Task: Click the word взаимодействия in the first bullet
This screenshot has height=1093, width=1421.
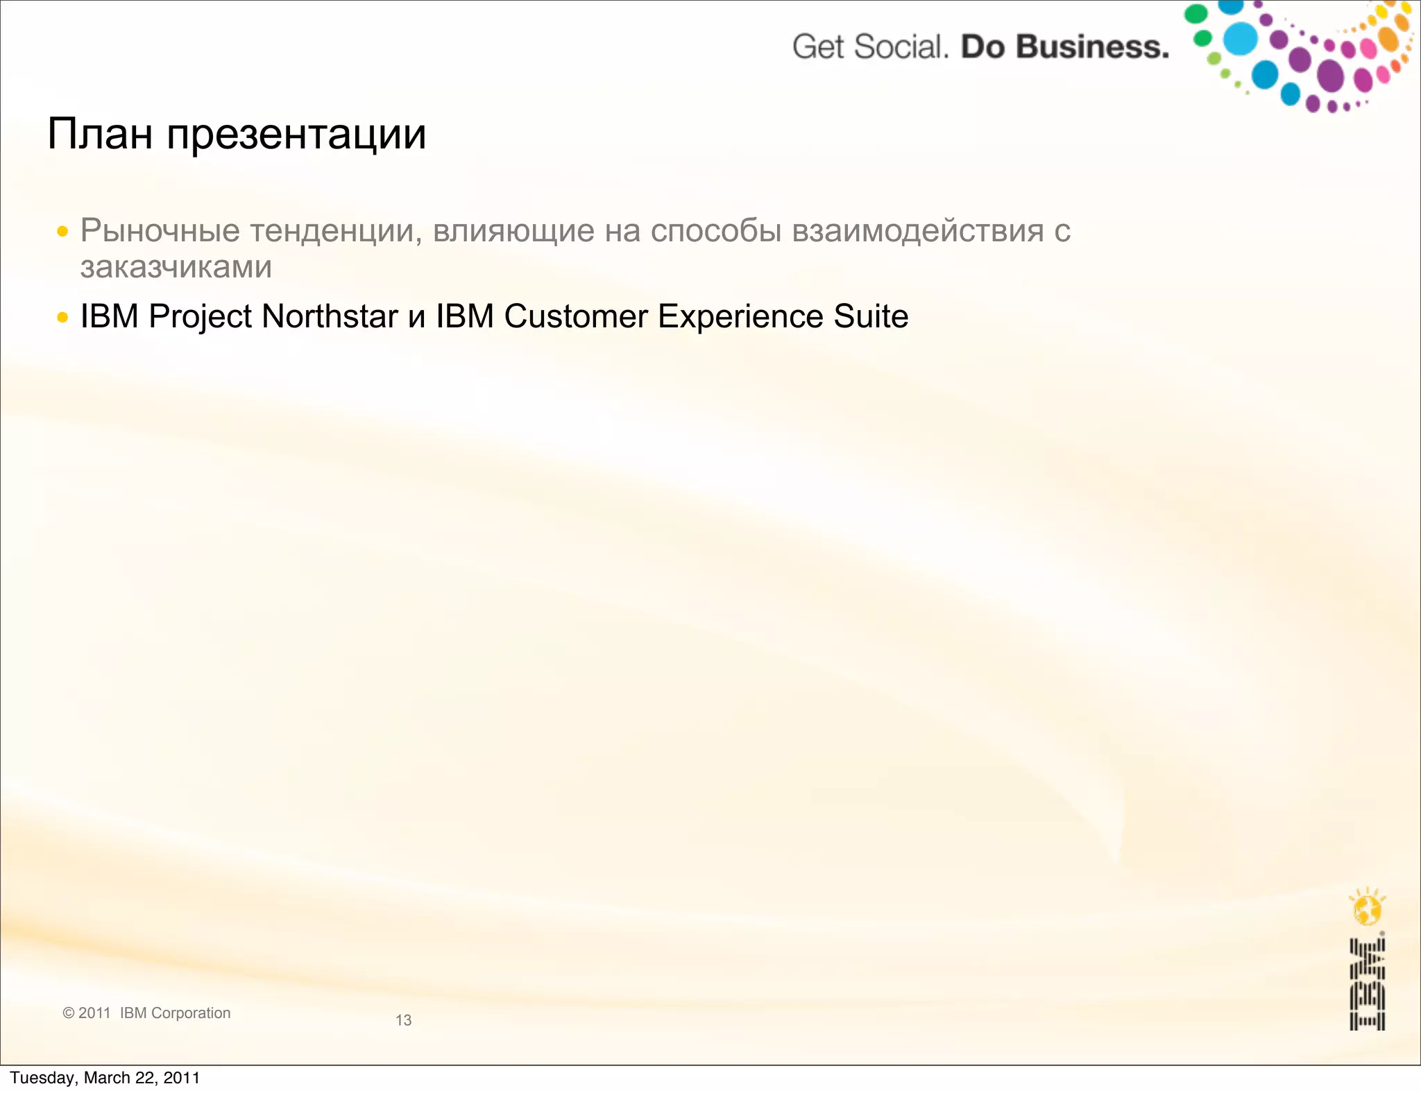Action: click(x=917, y=231)
